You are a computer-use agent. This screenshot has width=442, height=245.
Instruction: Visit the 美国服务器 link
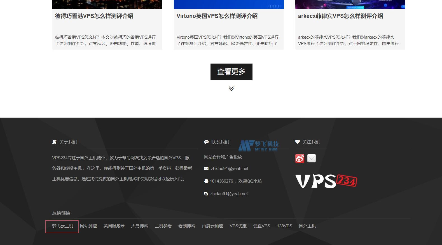point(114,226)
